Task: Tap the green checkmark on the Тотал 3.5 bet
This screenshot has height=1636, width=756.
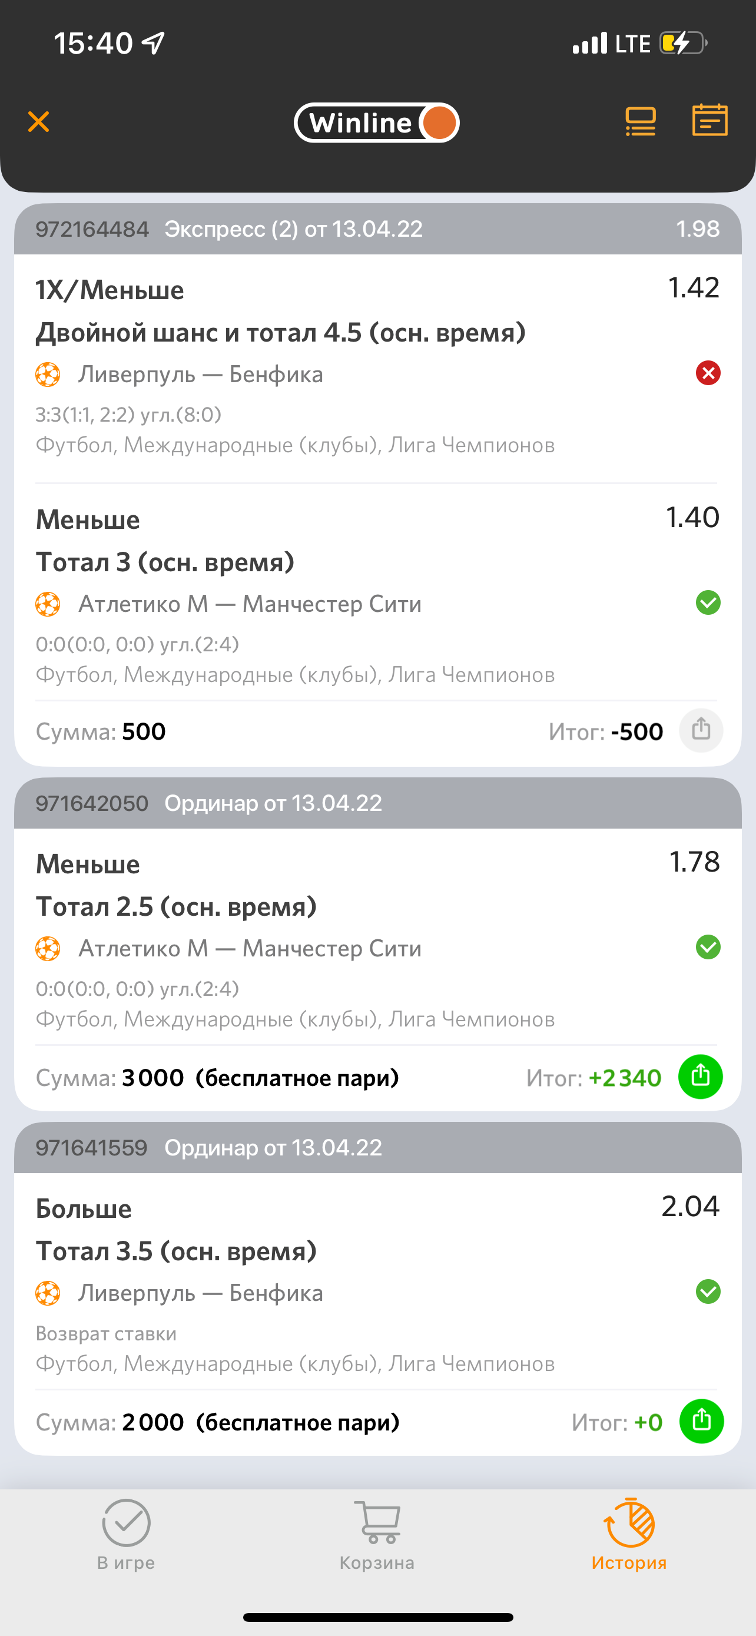Action: (x=708, y=1291)
